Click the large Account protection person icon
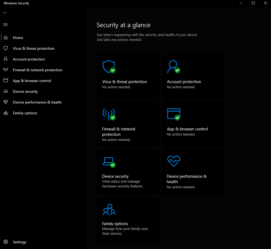271x249 pixels. (x=173, y=67)
